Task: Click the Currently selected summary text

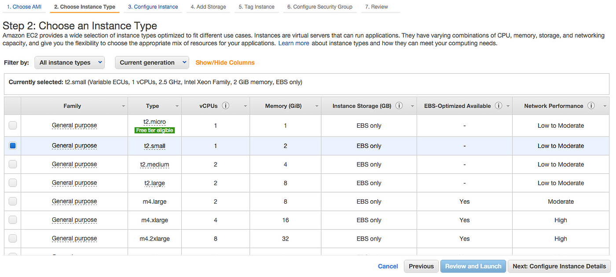Action: tap(155, 82)
